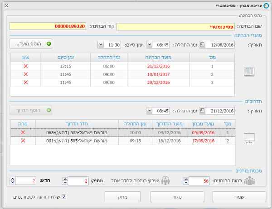Image resolution: width=272 pixels, height=209 pixels.
Task: Click the סגור close button
Action: [x=177, y=197]
